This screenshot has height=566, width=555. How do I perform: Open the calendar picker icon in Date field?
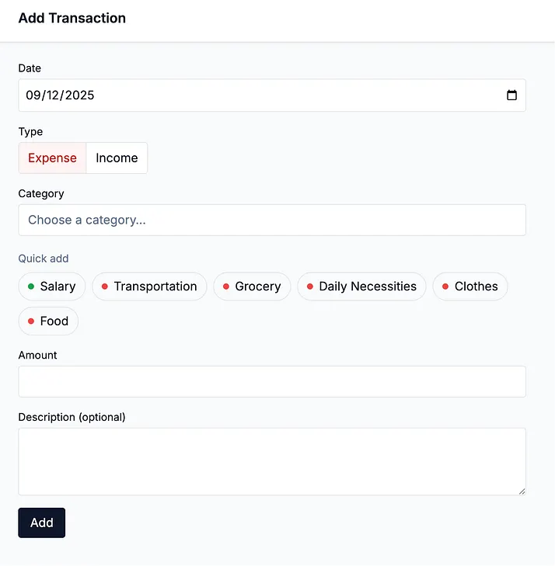(511, 95)
